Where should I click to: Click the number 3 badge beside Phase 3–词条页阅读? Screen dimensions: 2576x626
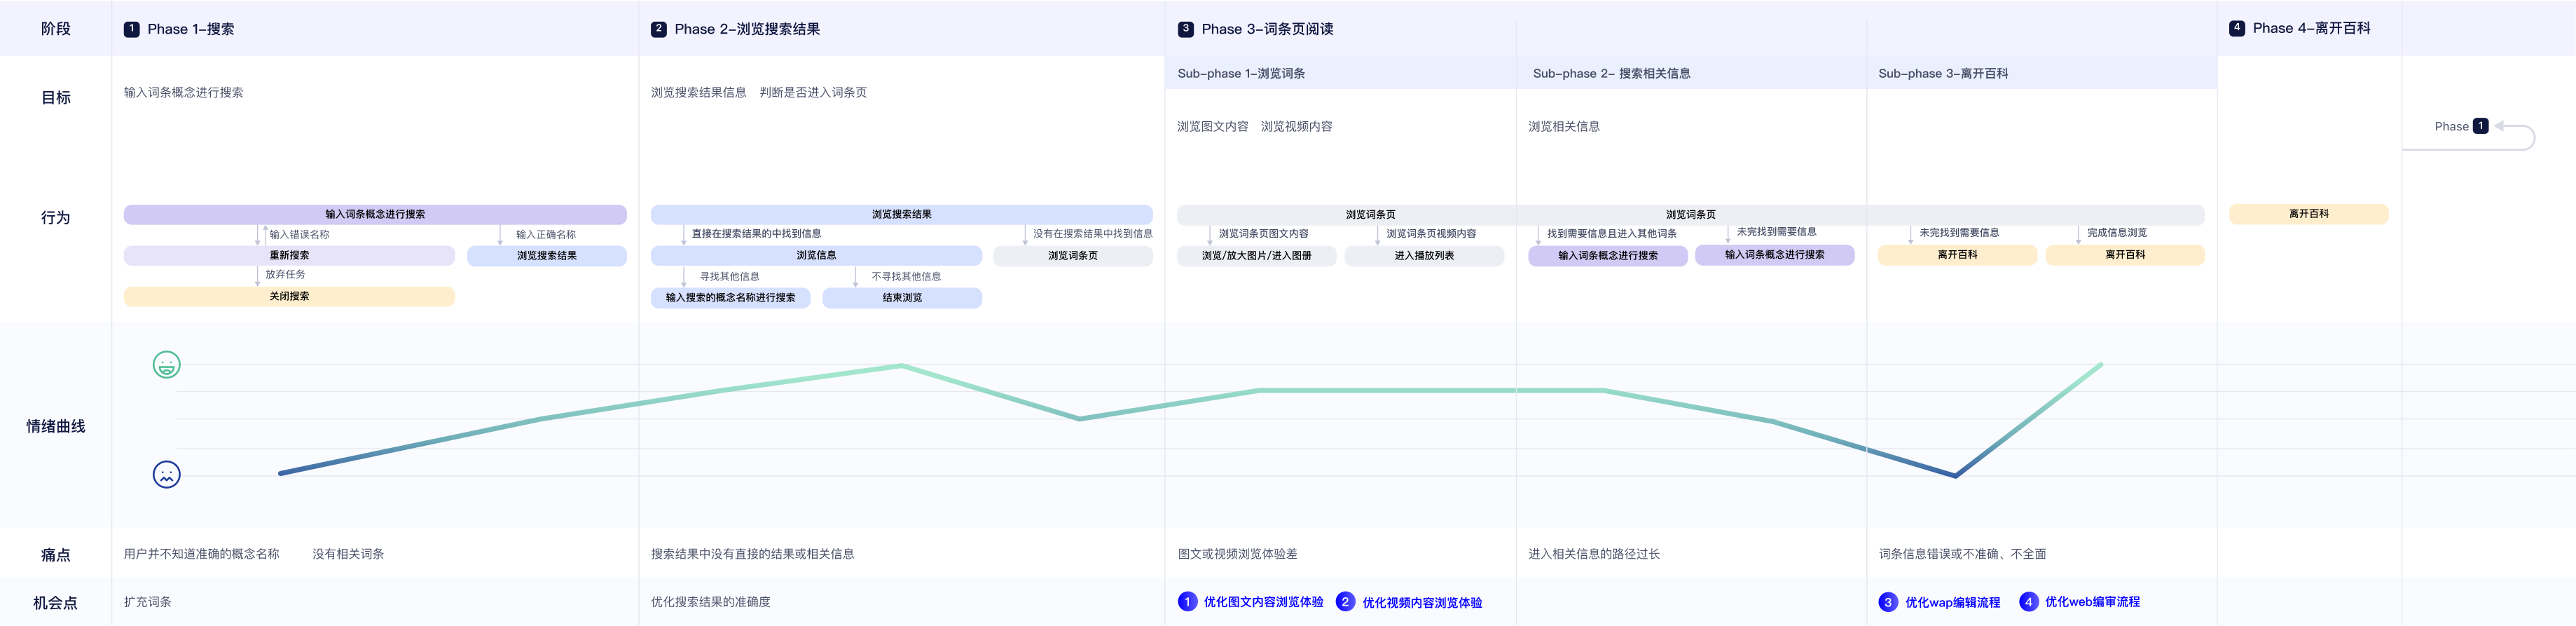click(x=1185, y=29)
